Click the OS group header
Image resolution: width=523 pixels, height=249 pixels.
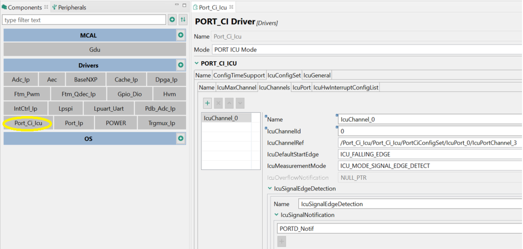tap(90, 139)
